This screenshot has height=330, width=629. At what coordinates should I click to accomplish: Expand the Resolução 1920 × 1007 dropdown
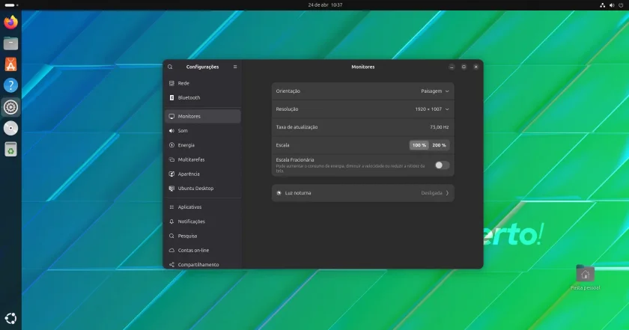pos(432,109)
